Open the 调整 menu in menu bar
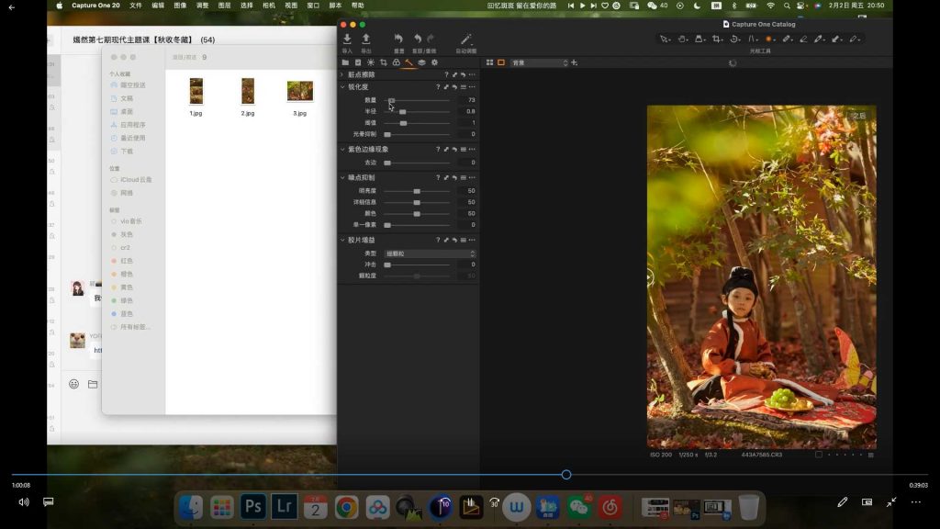The width and height of the screenshot is (940, 529). coord(202,6)
